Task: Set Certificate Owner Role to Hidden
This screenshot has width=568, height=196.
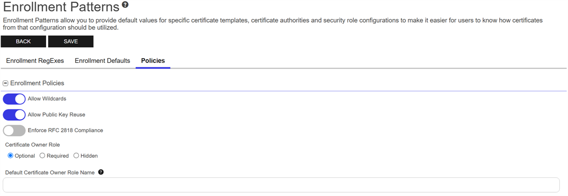Action: pyautogui.click(x=76, y=156)
